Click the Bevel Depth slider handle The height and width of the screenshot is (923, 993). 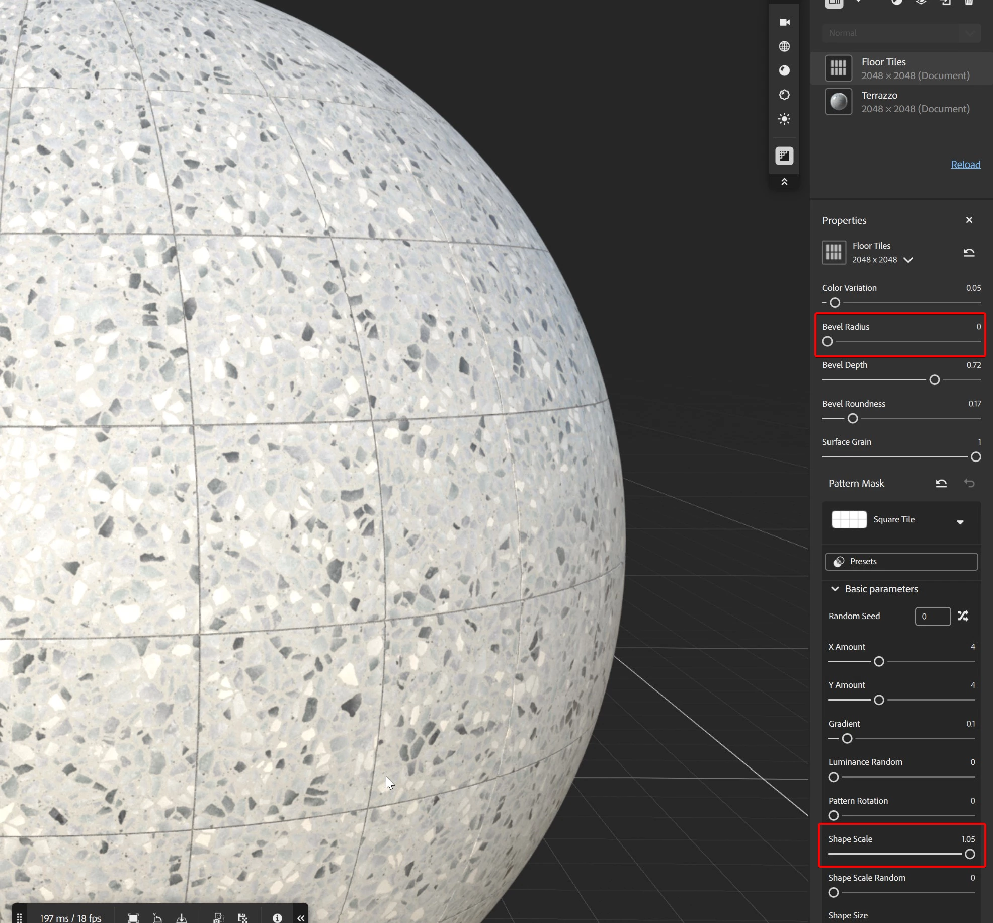(x=934, y=380)
